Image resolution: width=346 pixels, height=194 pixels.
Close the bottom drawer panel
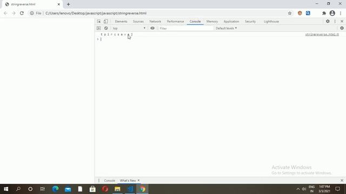pos(342,181)
